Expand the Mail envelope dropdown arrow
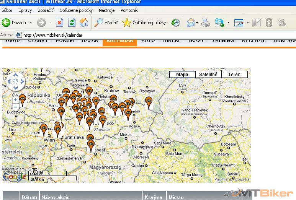Screen dimensions: 296x200 tap(197, 23)
